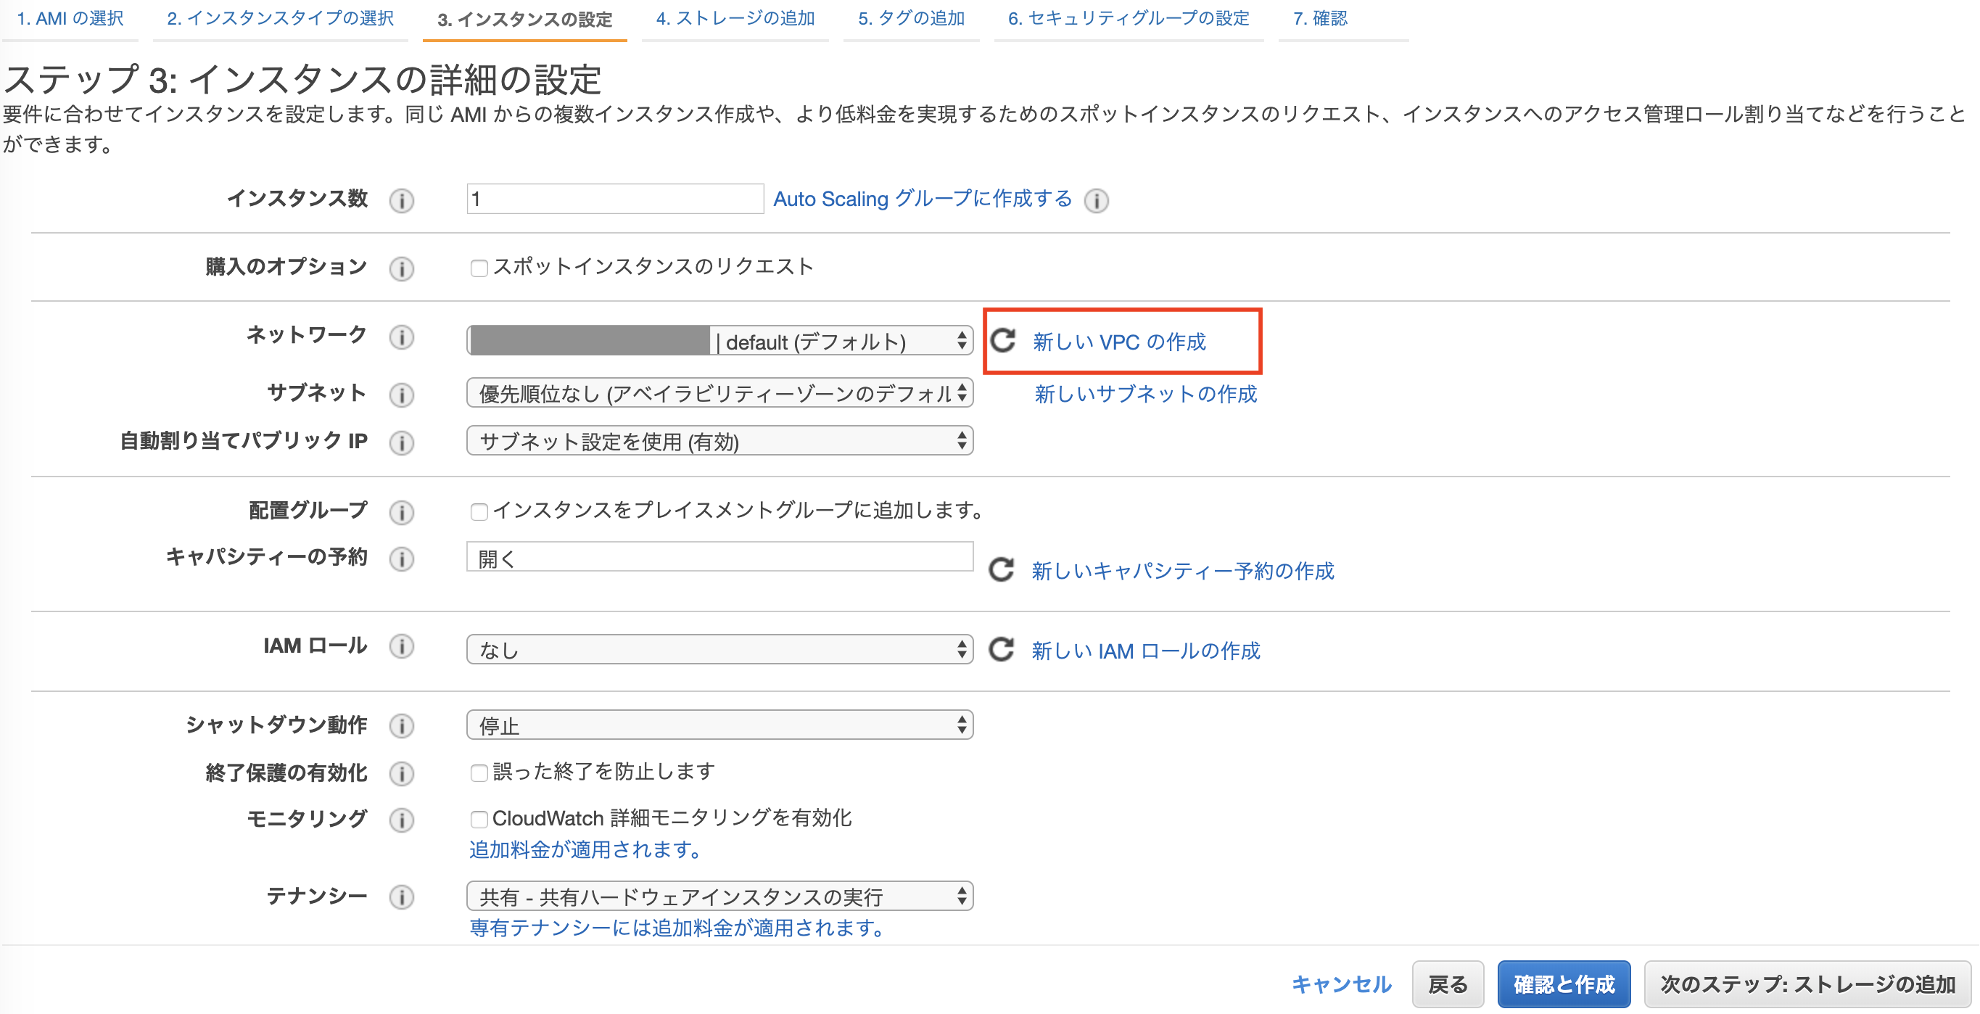Refresh the capacity reservation list
Image resolution: width=1980 pixels, height=1014 pixels.
[x=1003, y=569]
